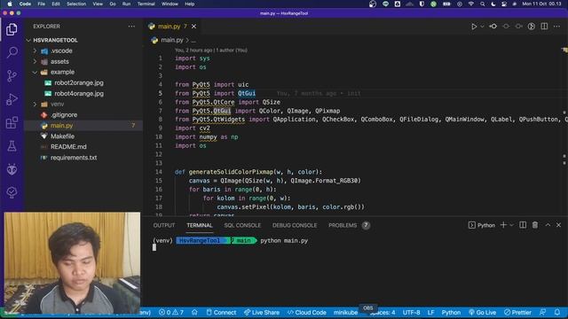Image resolution: width=568 pixels, height=319 pixels.
Task: Run the Python file with play button
Action: pos(474,27)
